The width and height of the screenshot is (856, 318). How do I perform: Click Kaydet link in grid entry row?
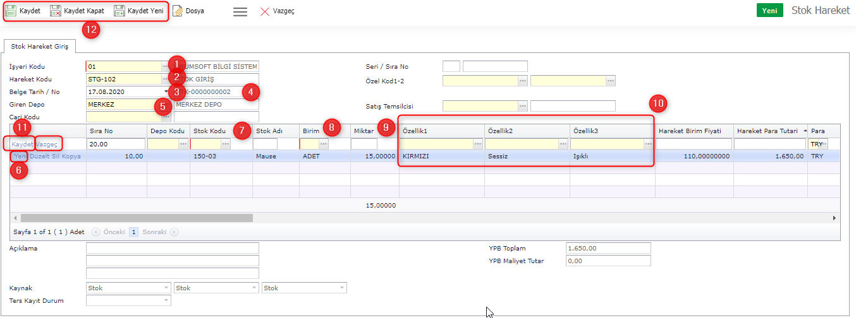click(x=22, y=144)
